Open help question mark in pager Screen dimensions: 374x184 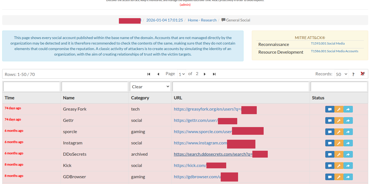[x=353, y=74]
